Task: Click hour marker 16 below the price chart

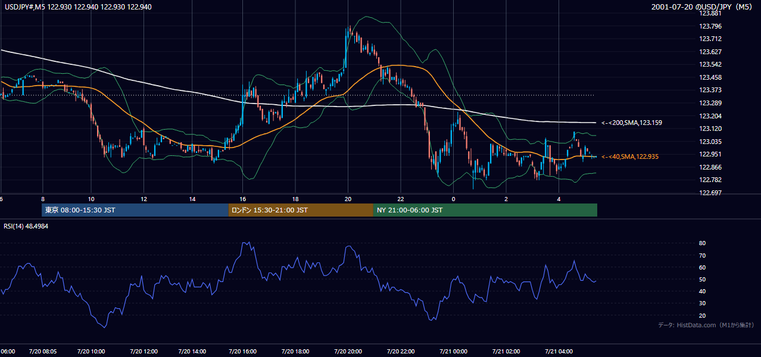Action: coord(243,199)
